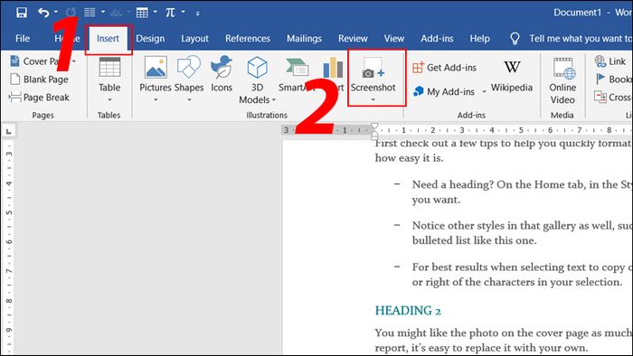Expand the Table dropdown arrow

coord(109,99)
